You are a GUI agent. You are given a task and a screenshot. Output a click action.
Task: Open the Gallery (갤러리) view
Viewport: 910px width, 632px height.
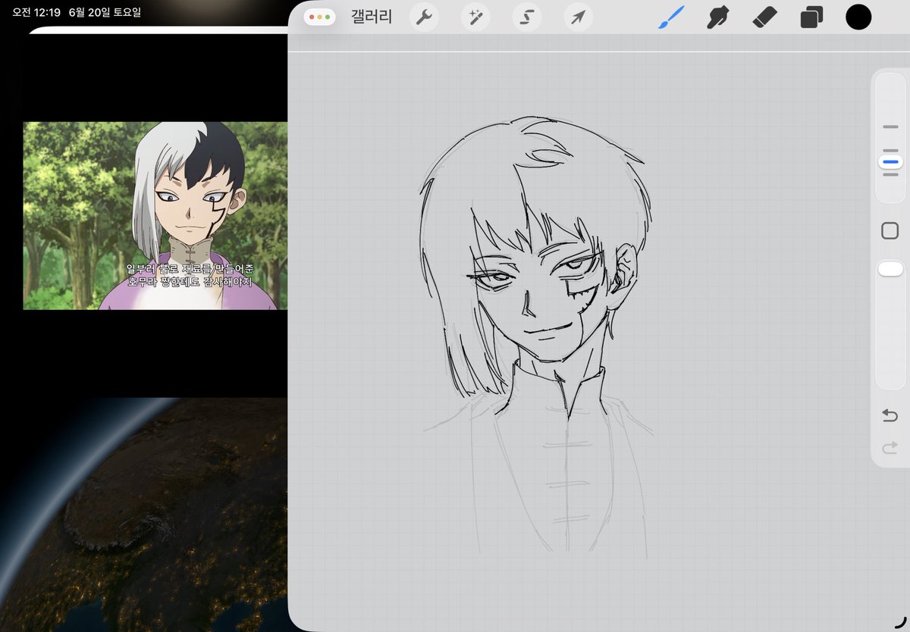(371, 17)
